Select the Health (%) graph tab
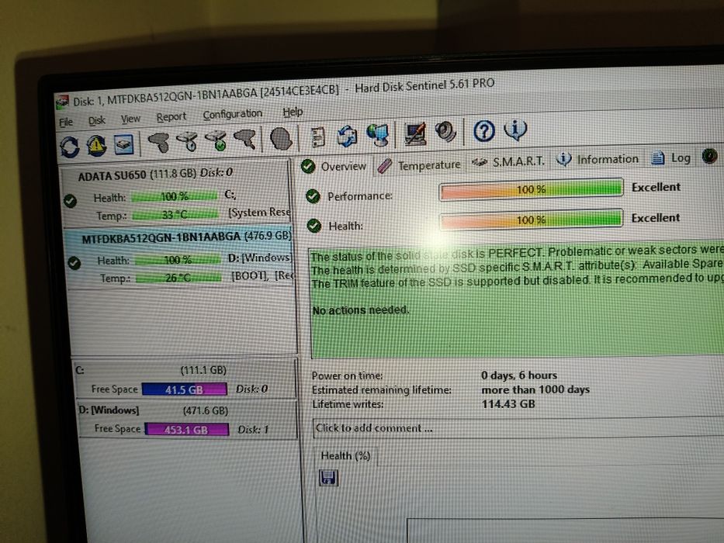The image size is (724, 543). pos(345,456)
